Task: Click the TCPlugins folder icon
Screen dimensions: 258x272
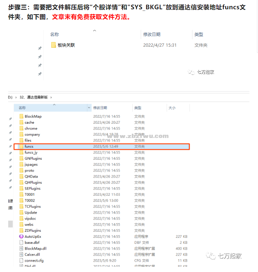Action: [21, 206]
